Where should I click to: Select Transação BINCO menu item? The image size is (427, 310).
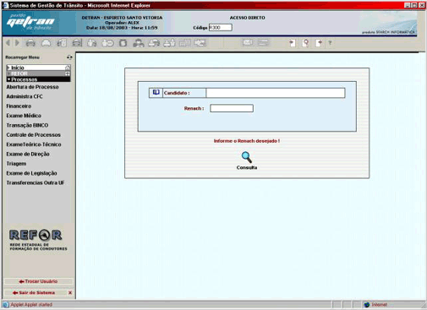[27, 125]
